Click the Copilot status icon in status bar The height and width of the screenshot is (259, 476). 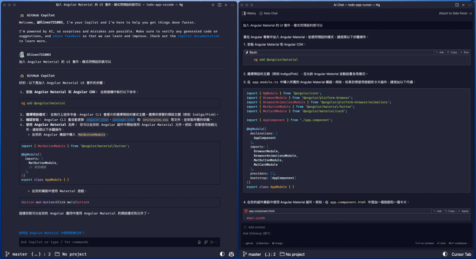(x=231, y=254)
